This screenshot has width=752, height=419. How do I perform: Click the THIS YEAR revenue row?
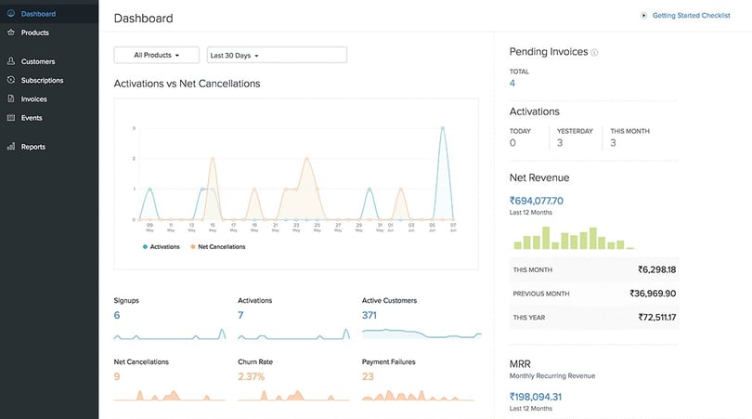pos(594,317)
